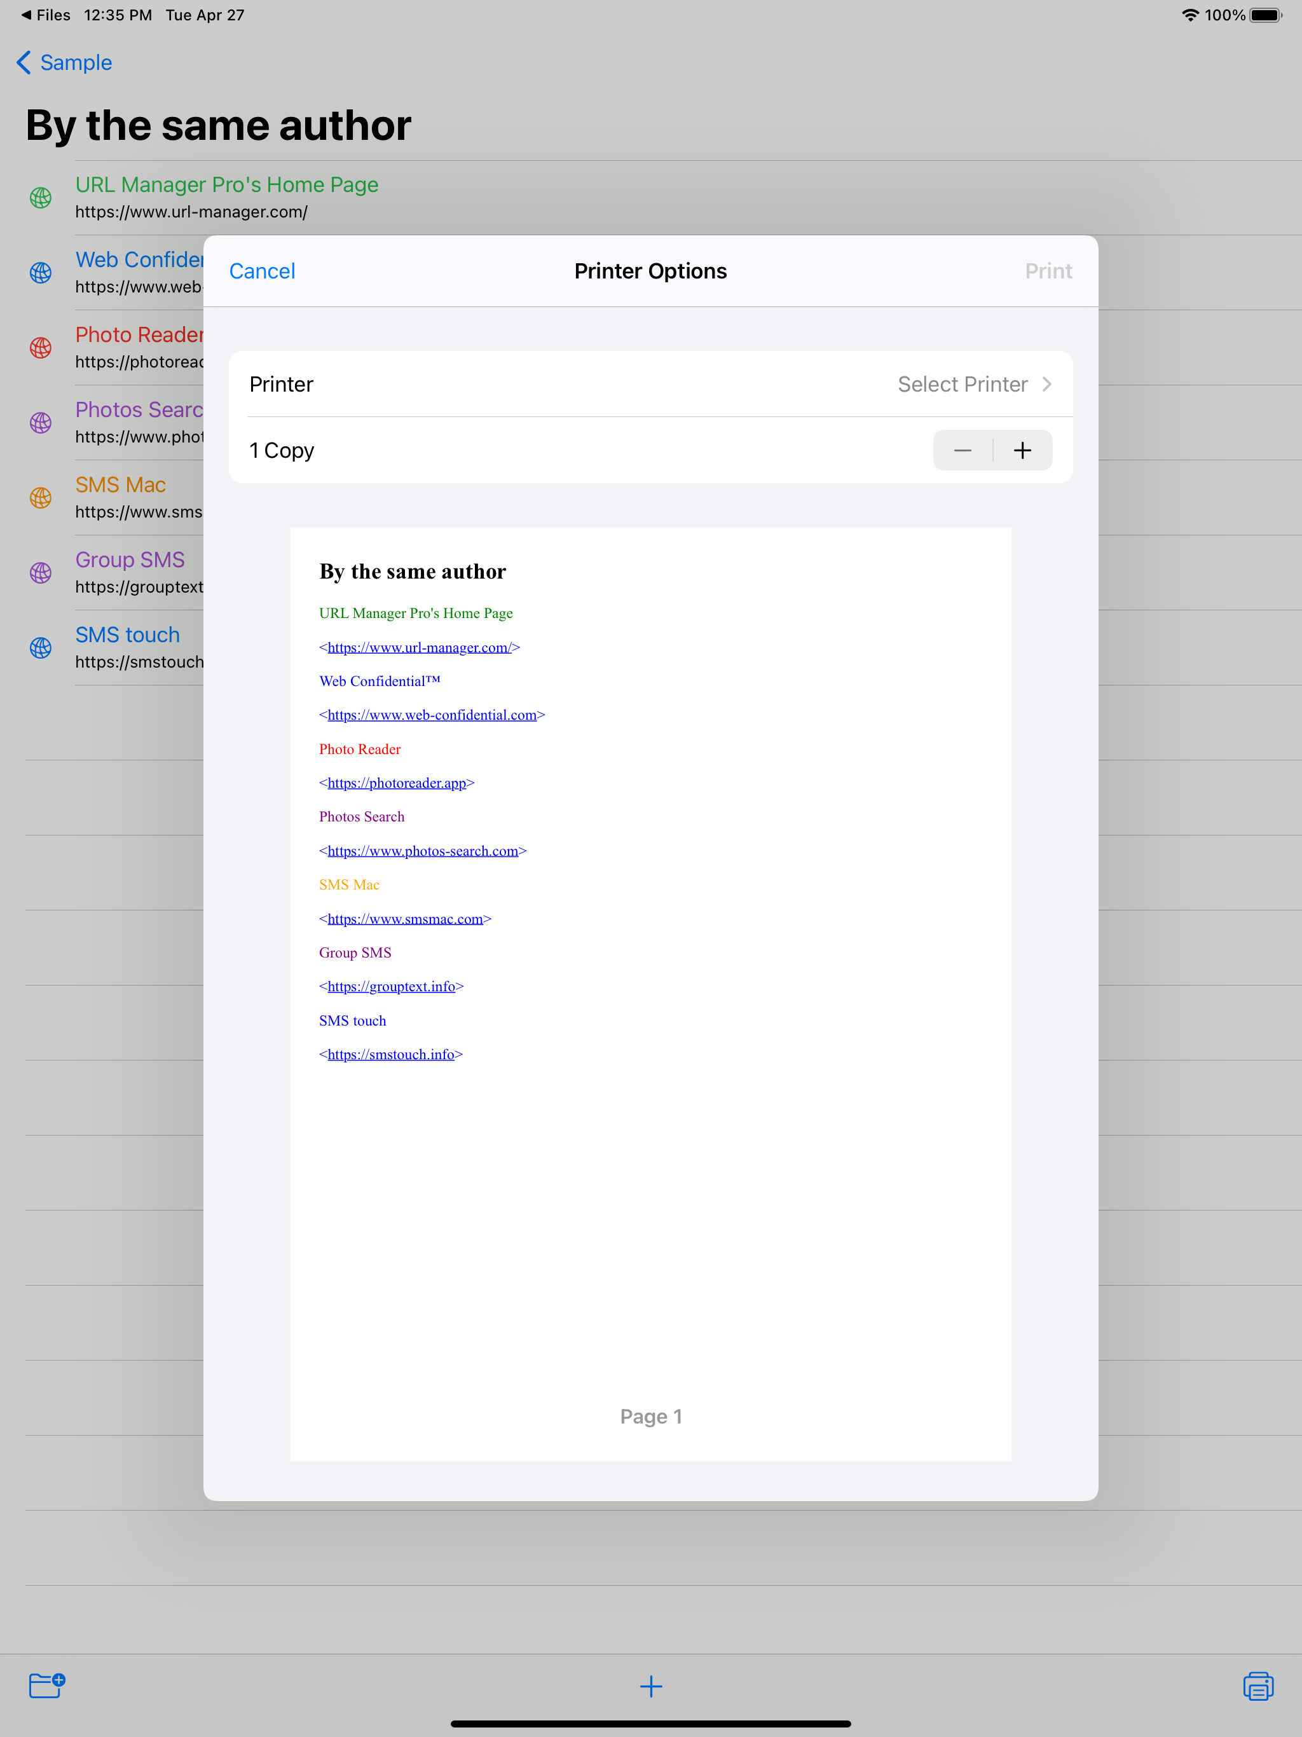
Task: Select the Photo Reader bookmark title
Action: [139, 334]
